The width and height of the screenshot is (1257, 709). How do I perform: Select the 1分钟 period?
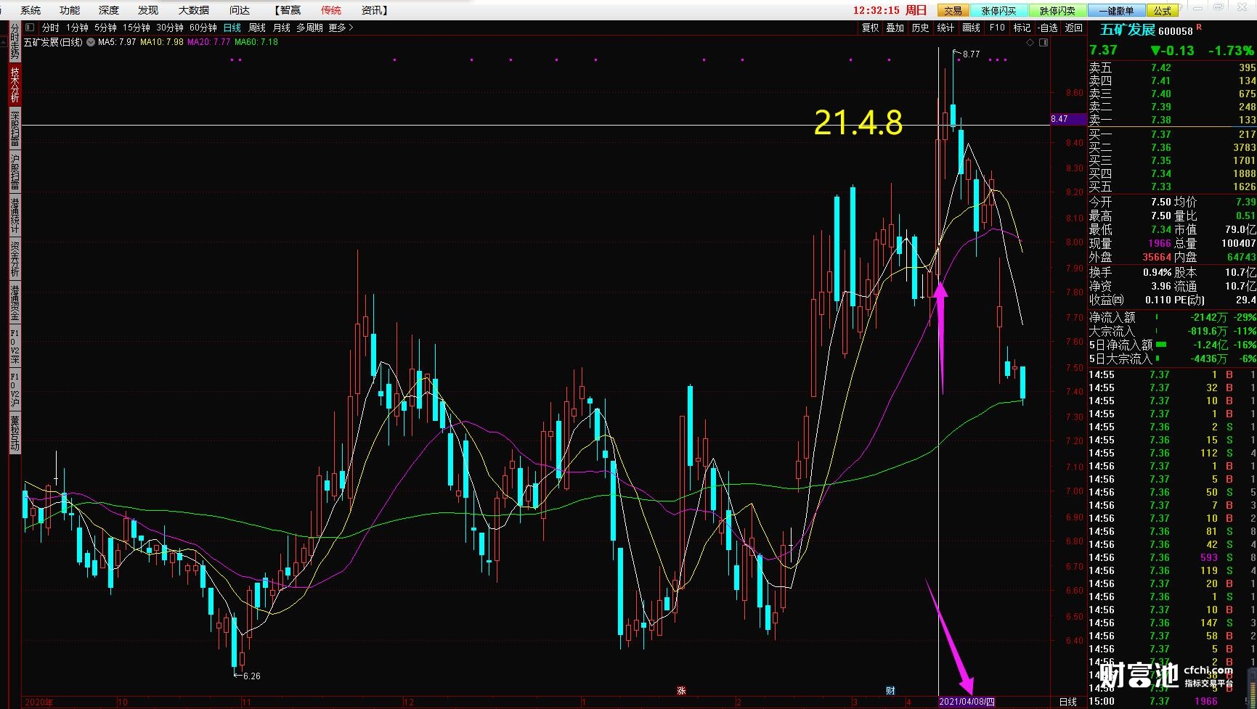point(77,28)
